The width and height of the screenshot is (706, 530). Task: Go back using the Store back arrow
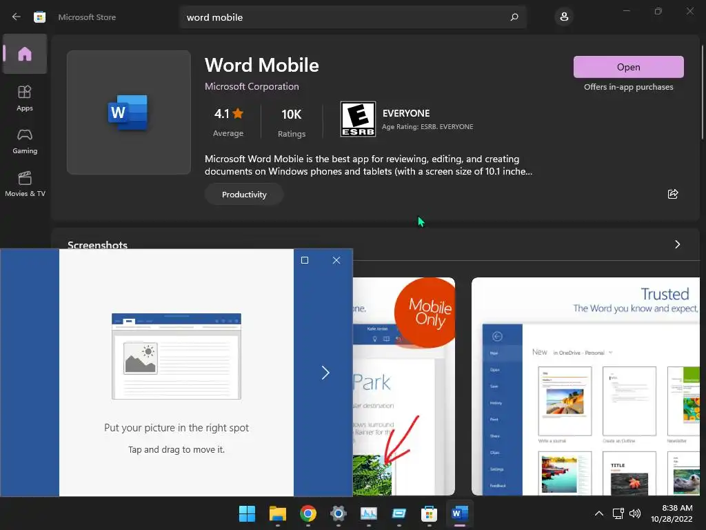click(x=17, y=17)
